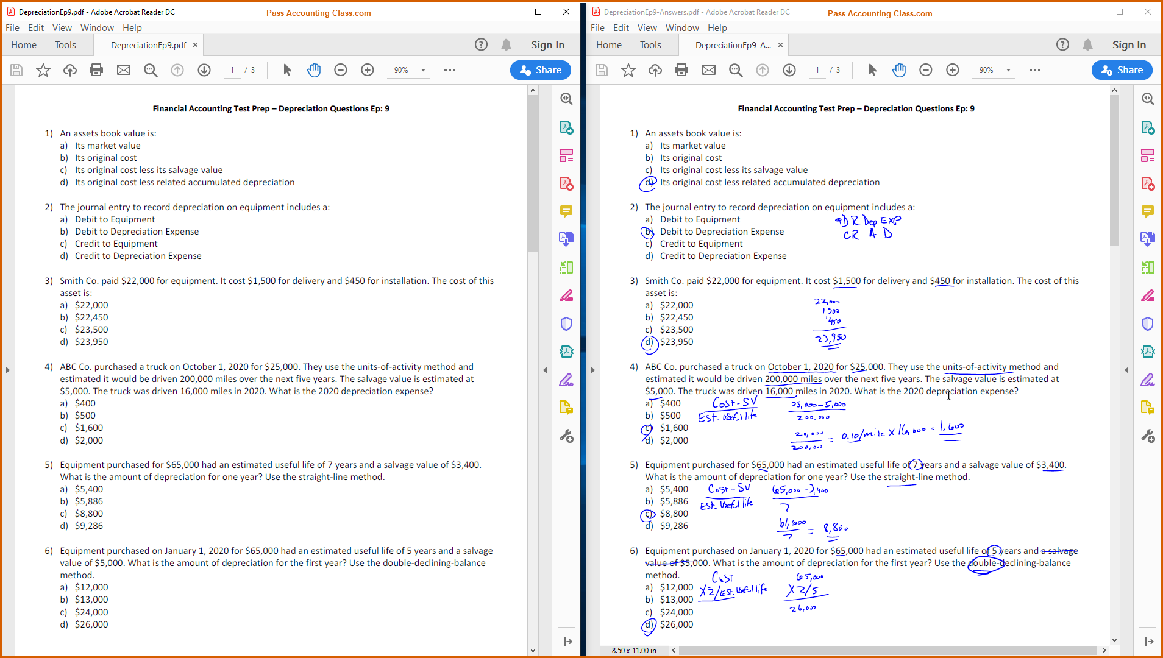Switch to Tools tab in left window

pos(65,44)
